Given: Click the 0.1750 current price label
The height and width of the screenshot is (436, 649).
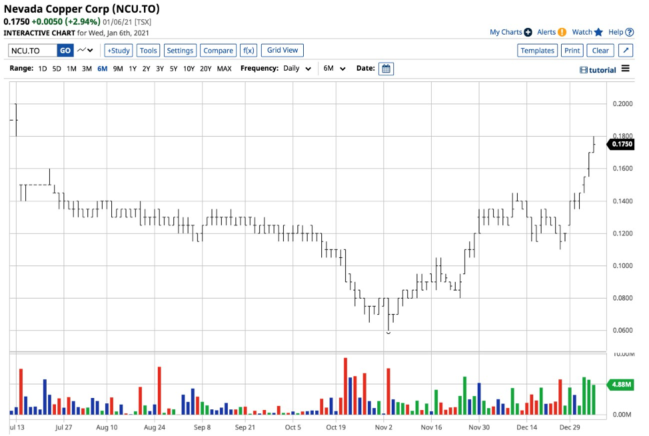Looking at the screenshot, I should (620, 144).
